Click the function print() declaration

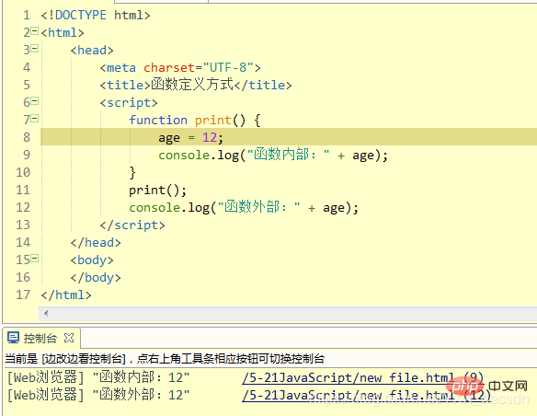tap(195, 120)
